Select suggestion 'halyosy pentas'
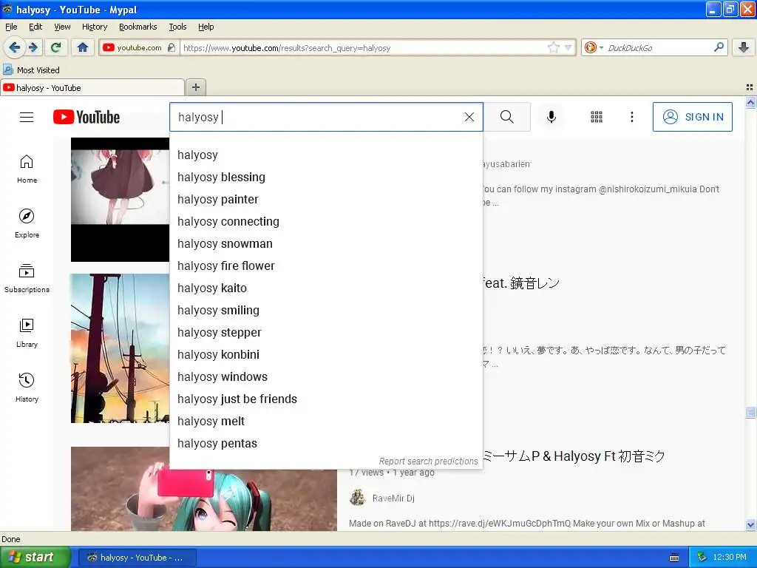This screenshot has width=757, height=568. [x=326, y=444]
